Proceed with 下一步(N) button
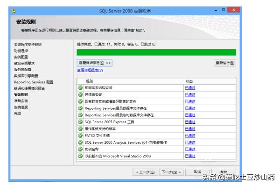The height and width of the screenshot is (186, 280). 171,172
